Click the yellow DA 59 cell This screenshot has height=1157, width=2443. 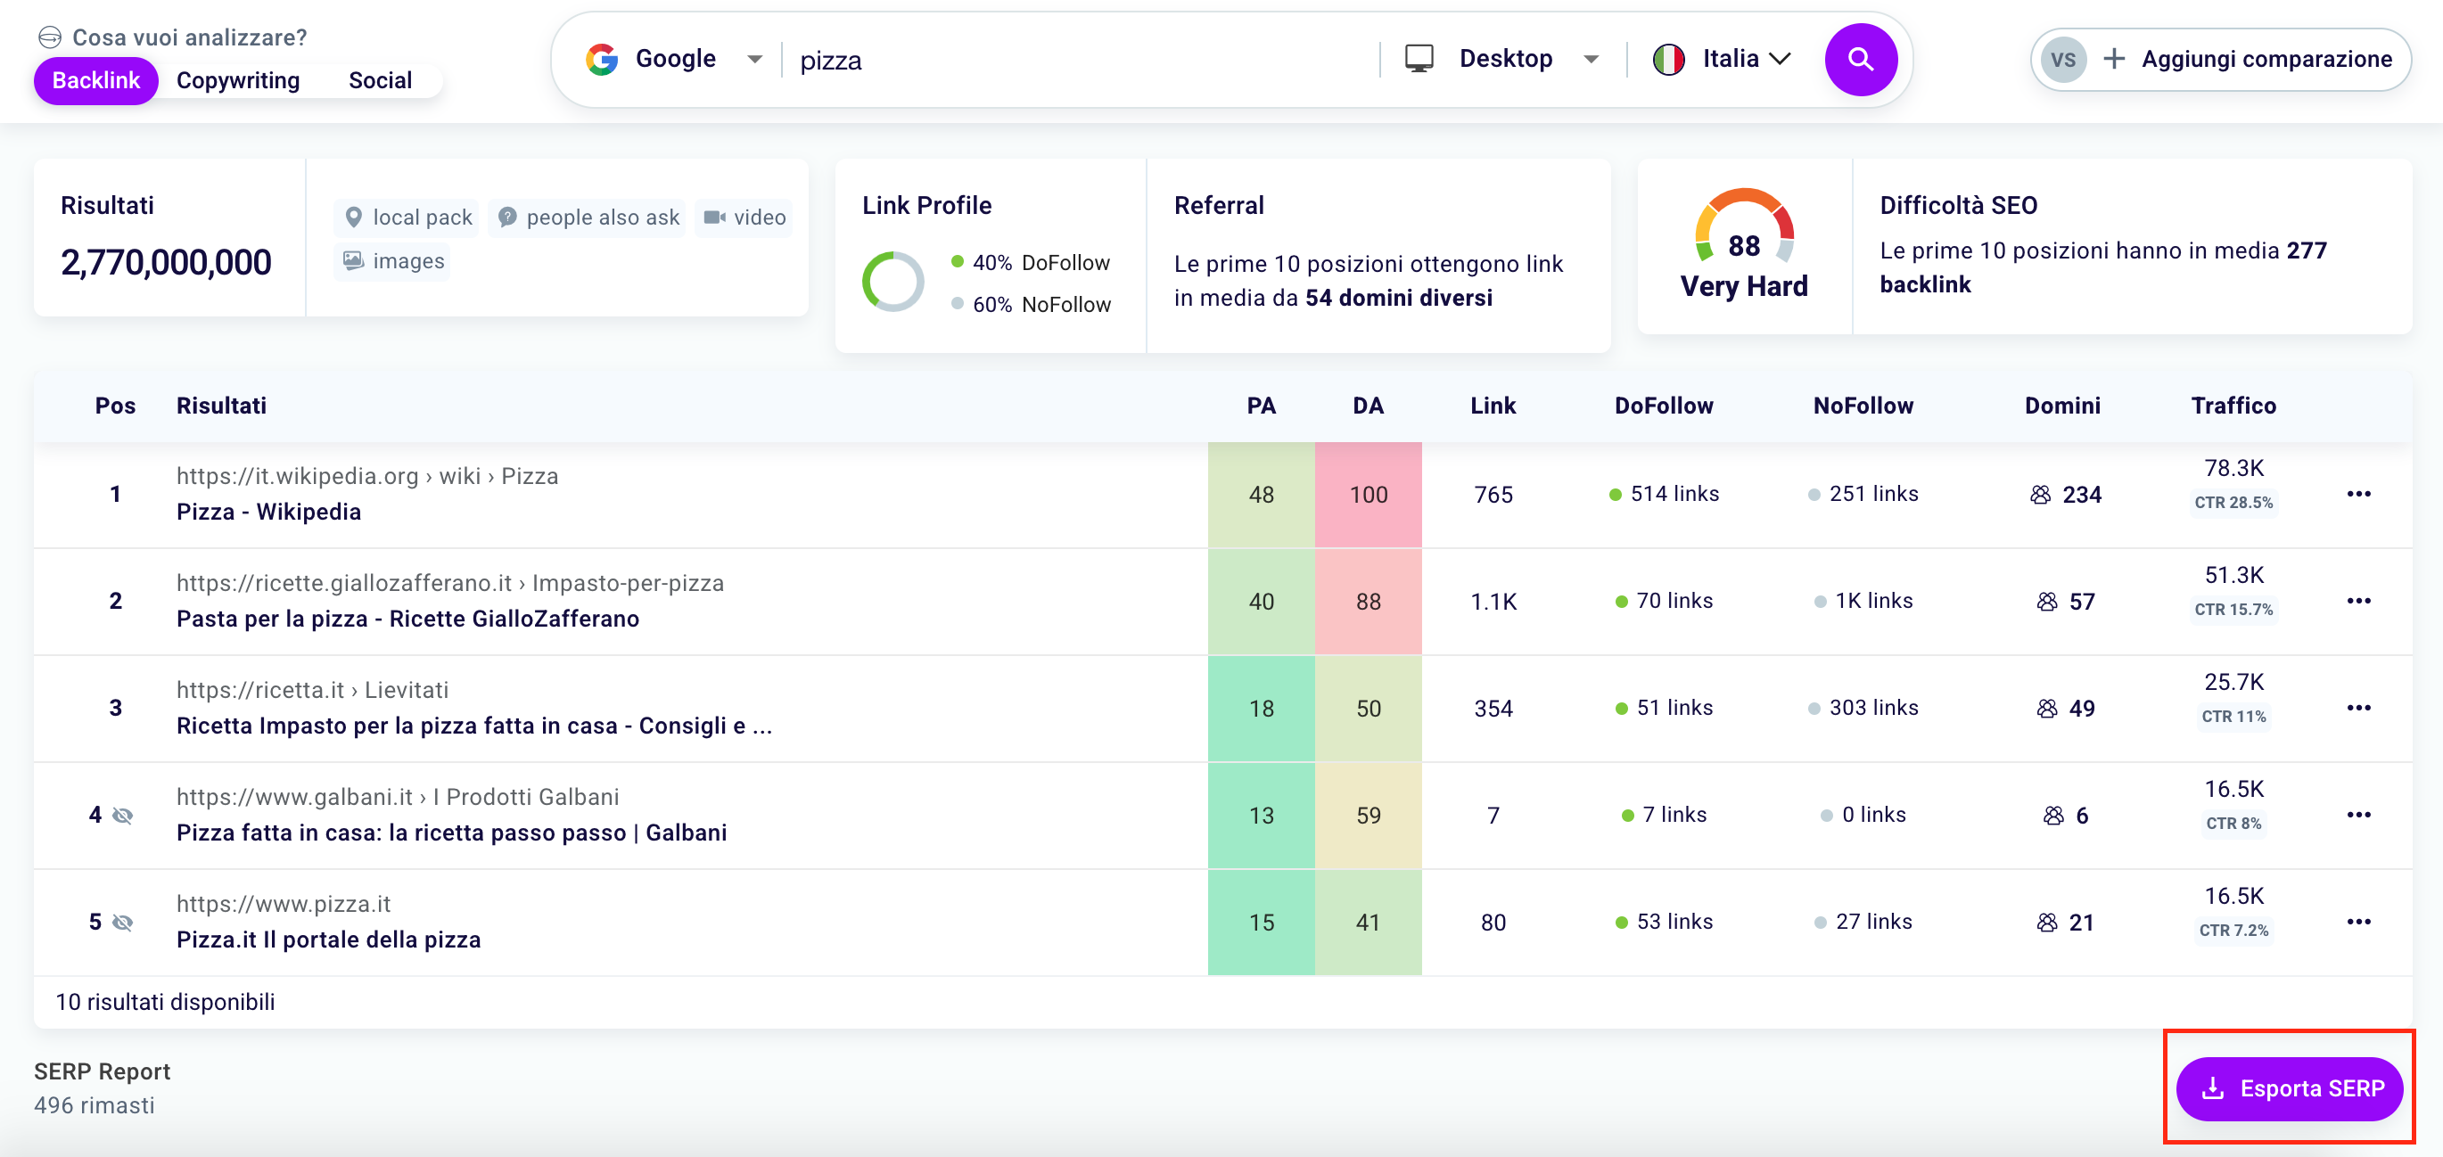tap(1368, 816)
